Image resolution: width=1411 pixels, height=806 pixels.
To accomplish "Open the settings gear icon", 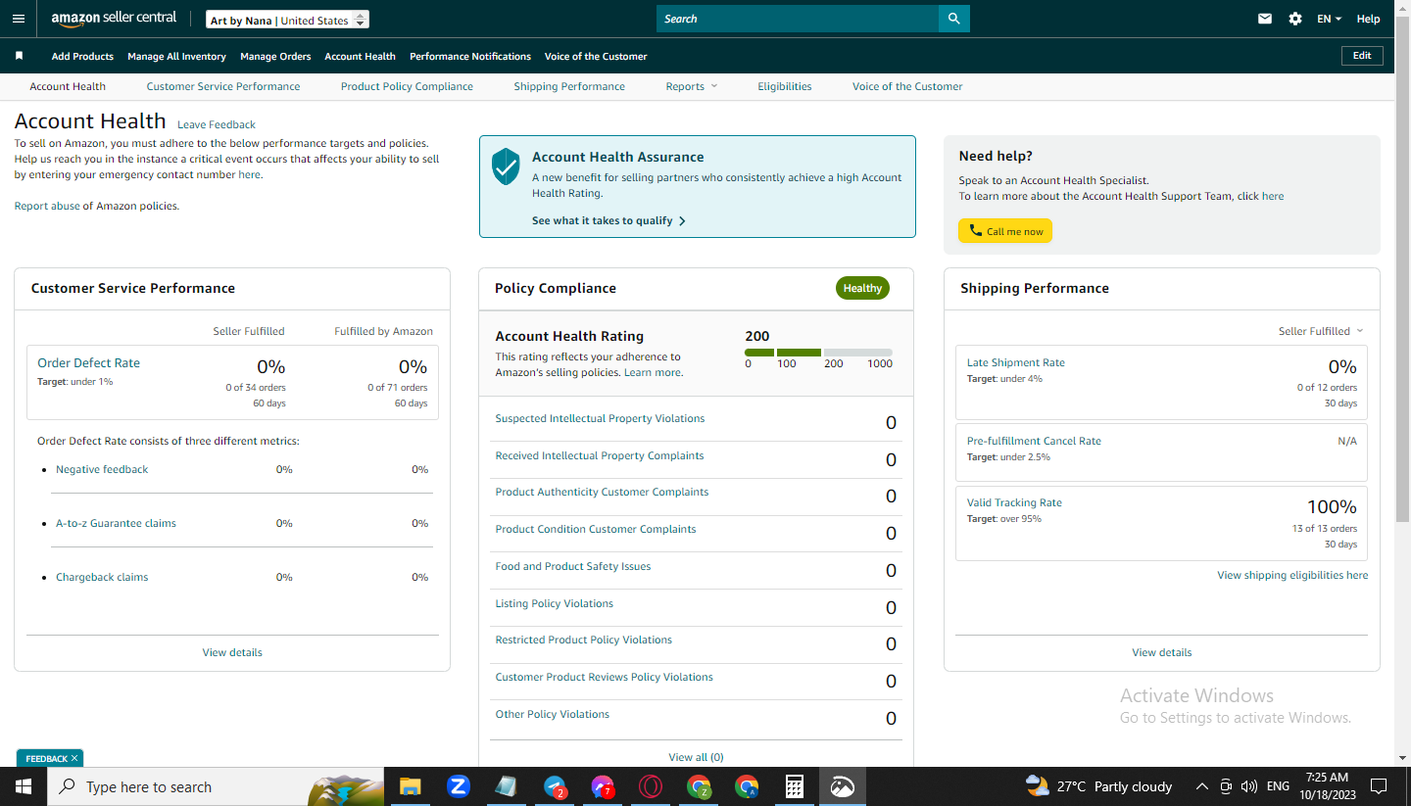I will 1295,19.
